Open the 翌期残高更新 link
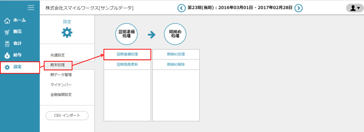The height and width of the screenshot is (132, 364). coord(127,65)
